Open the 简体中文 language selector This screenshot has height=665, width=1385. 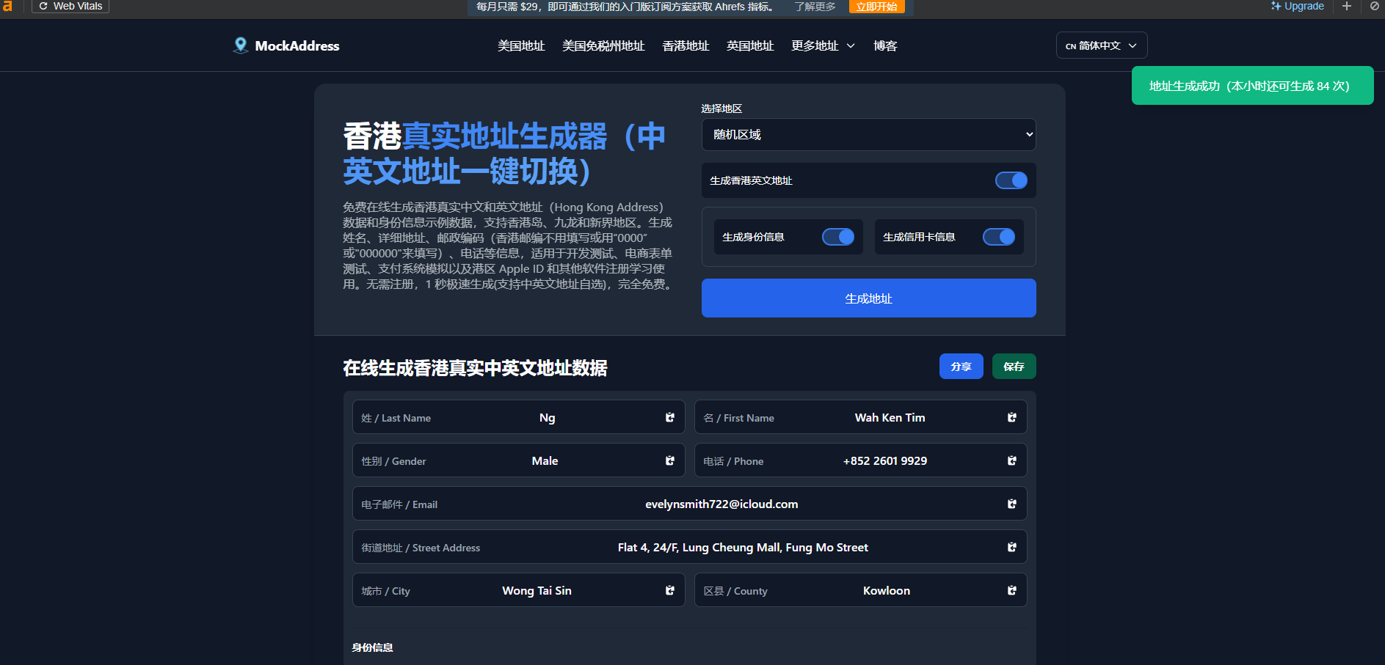(x=1101, y=45)
